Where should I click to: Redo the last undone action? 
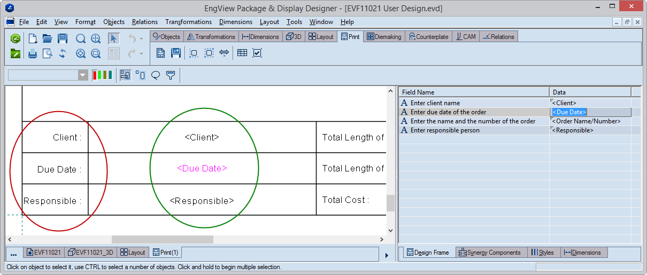(132, 53)
